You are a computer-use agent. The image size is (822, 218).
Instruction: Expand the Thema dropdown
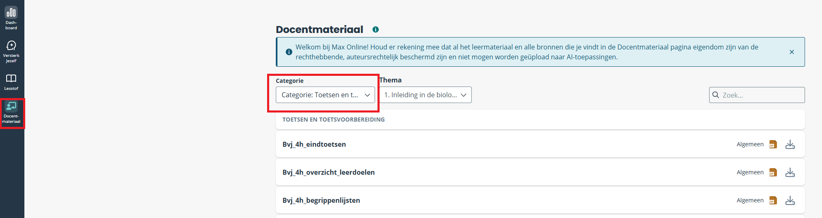(425, 95)
